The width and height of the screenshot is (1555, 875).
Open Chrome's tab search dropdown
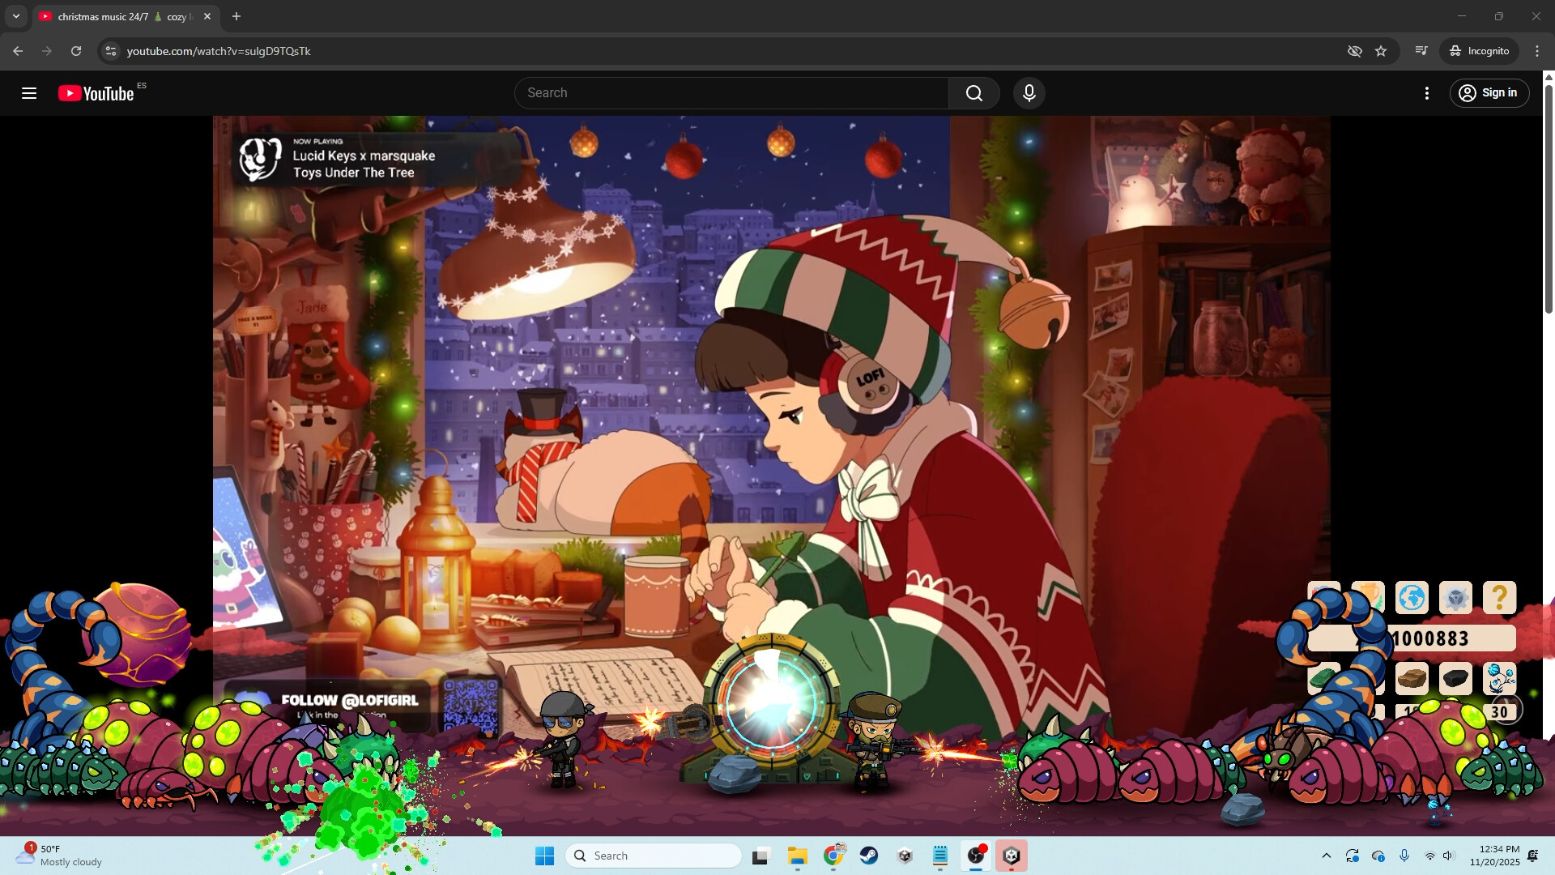(15, 16)
